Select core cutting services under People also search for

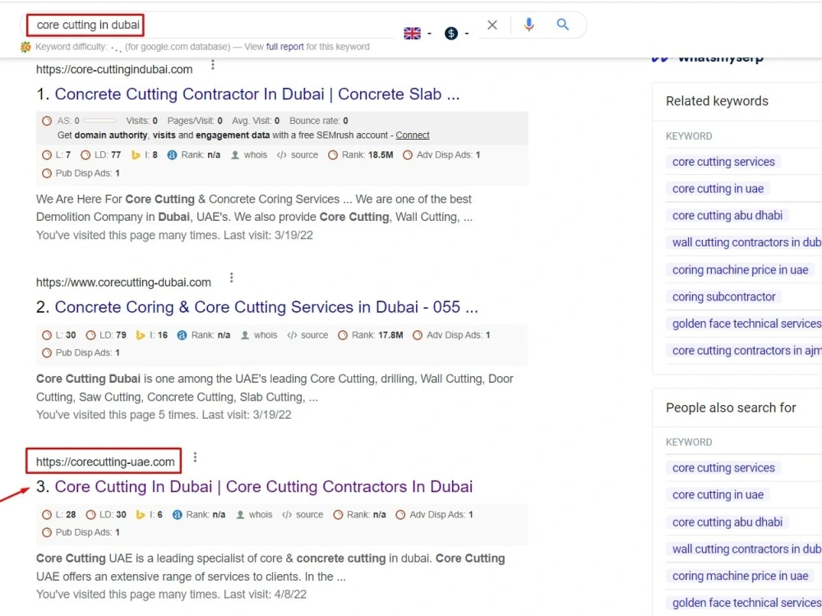pos(723,468)
